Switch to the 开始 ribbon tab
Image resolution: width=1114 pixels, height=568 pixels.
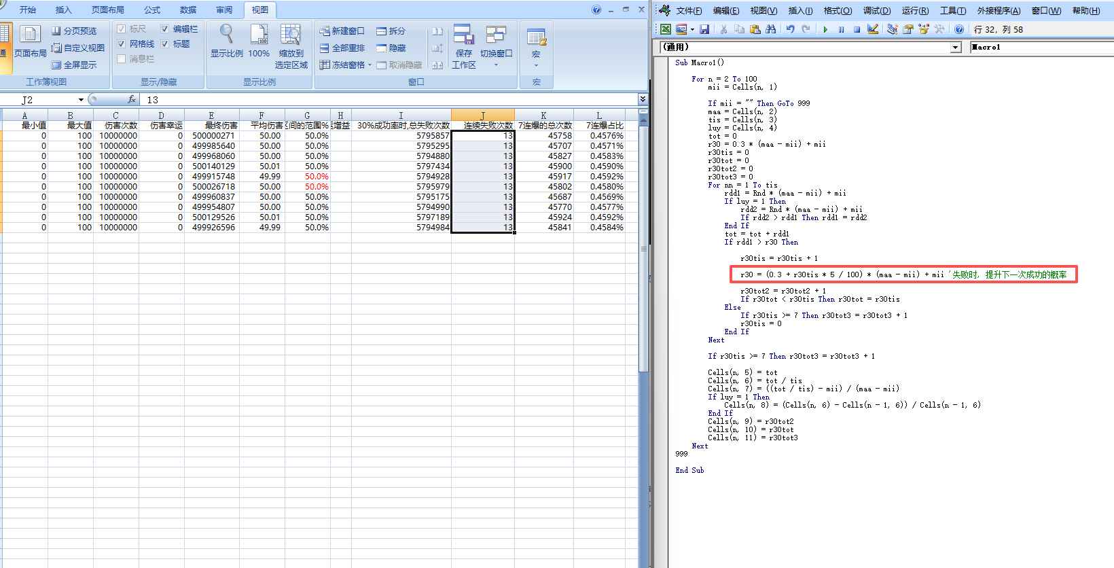click(x=28, y=10)
